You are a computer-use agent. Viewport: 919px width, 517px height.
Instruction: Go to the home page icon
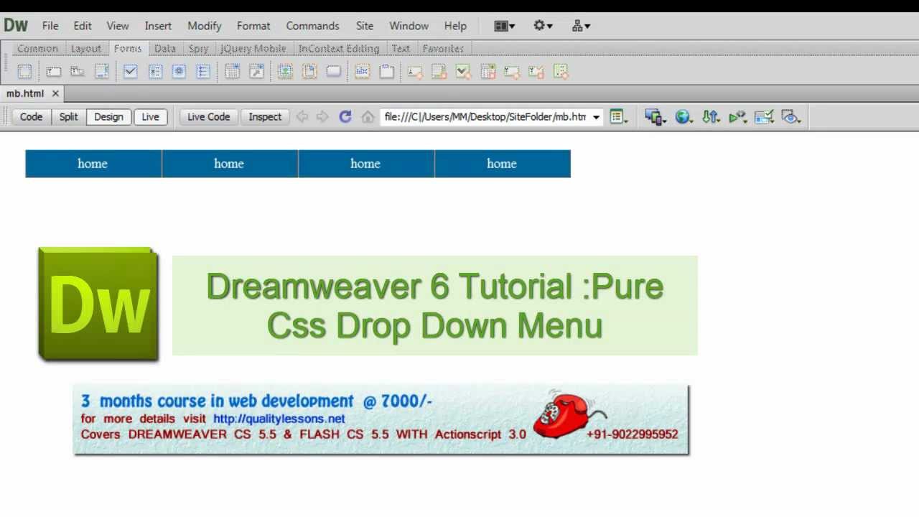tap(368, 117)
